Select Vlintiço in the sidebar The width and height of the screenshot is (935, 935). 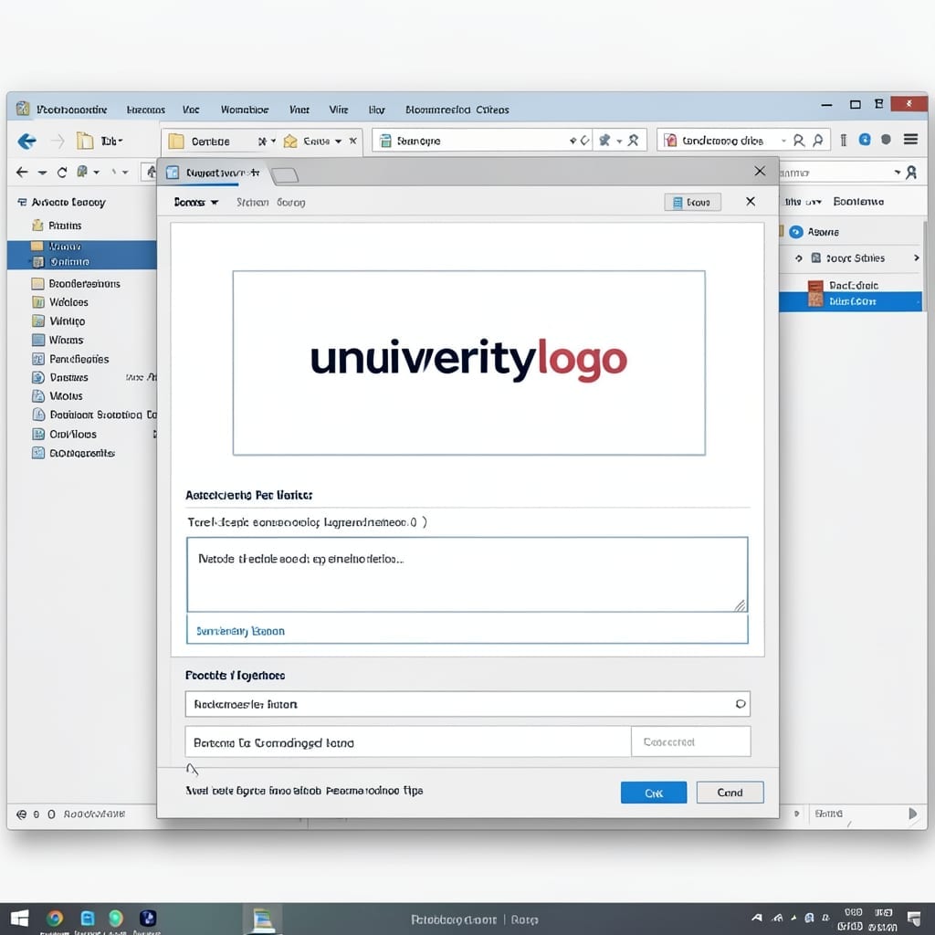pyautogui.click(x=67, y=321)
